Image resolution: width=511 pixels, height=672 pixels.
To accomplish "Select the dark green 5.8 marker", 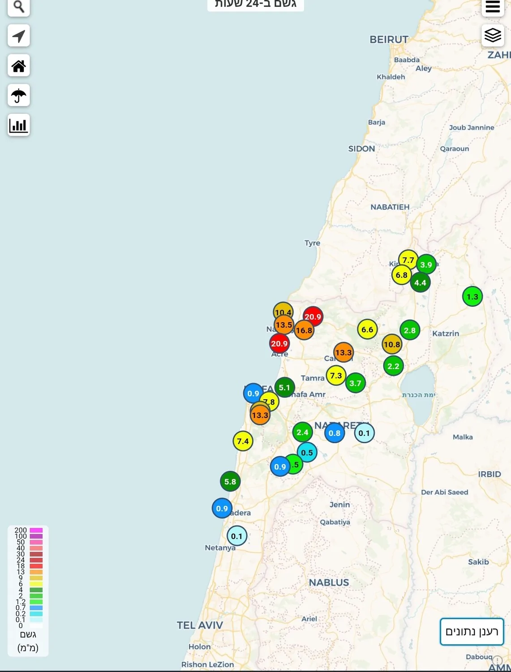I will [230, 482].
